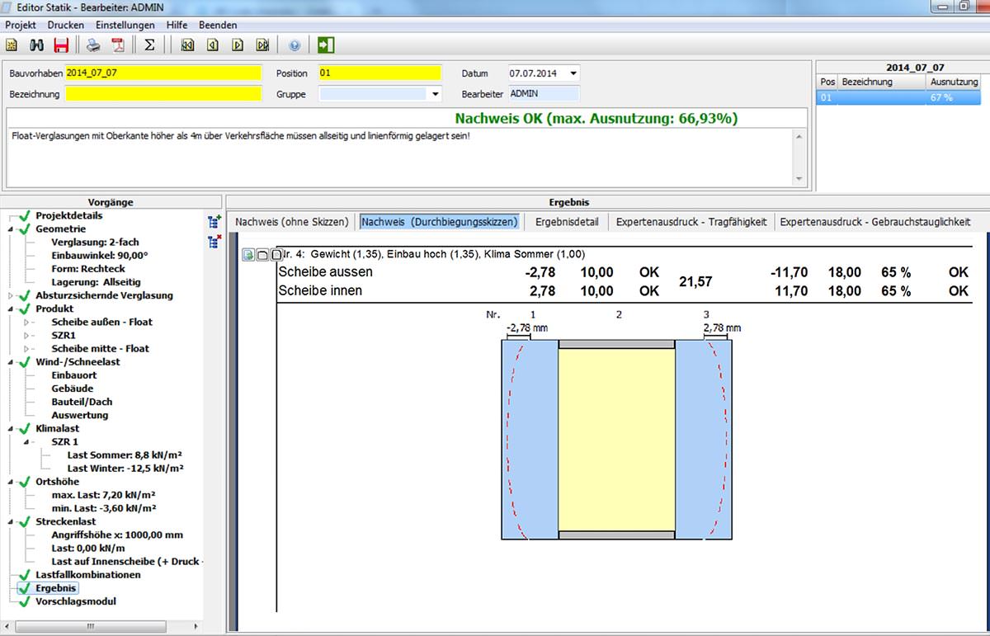Select Bauteil/Dach tree item
This screenshot has height=636, width=990.
[x=82, y=402]
